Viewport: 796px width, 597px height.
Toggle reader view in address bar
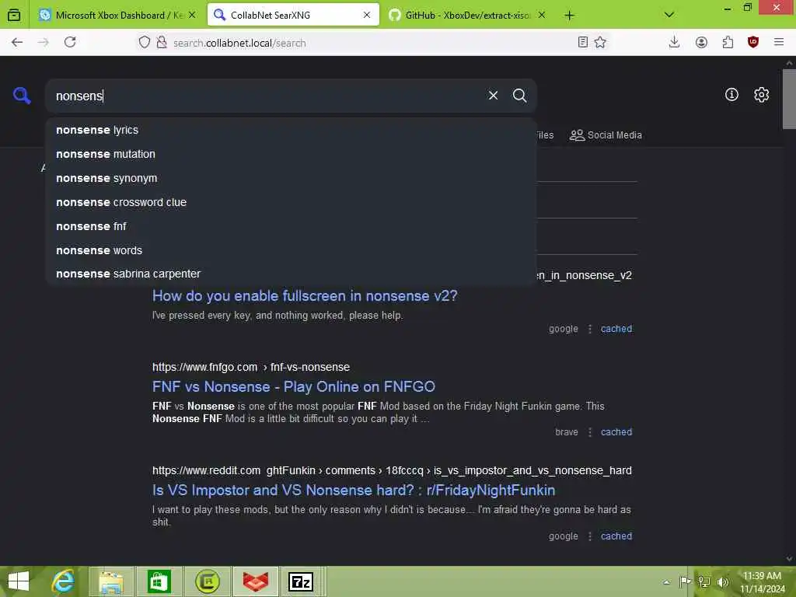click(x=583, y=42)
